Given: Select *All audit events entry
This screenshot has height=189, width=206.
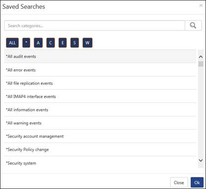Looking at the screenshot, I should [100, 56].
